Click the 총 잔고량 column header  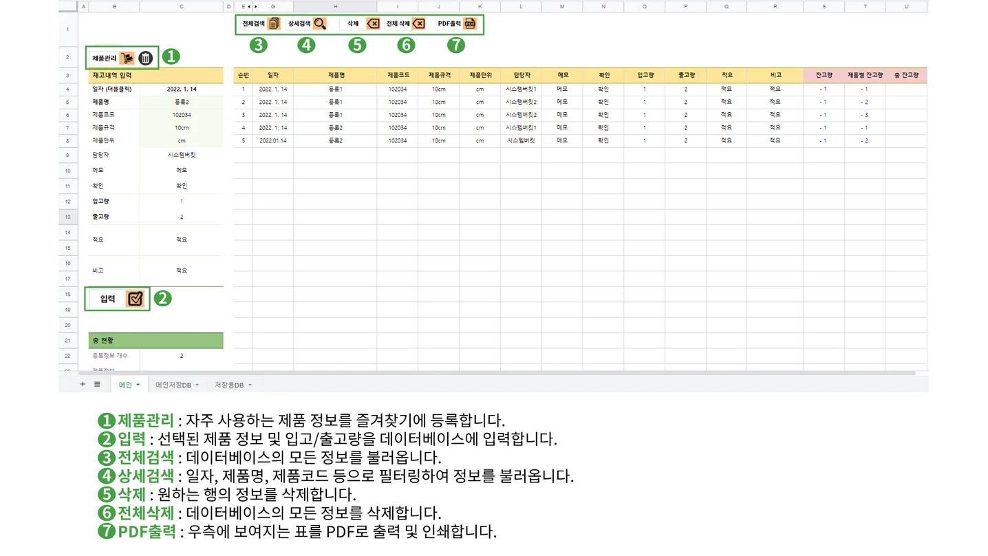(x=907, y=76)
